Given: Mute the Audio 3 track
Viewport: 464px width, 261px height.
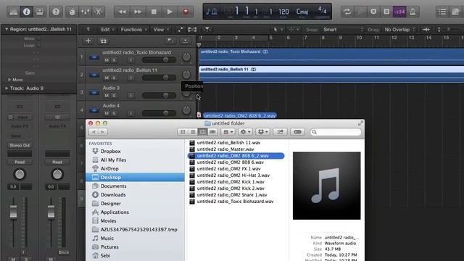Looking at the screenshot, I should pos(107,96).
